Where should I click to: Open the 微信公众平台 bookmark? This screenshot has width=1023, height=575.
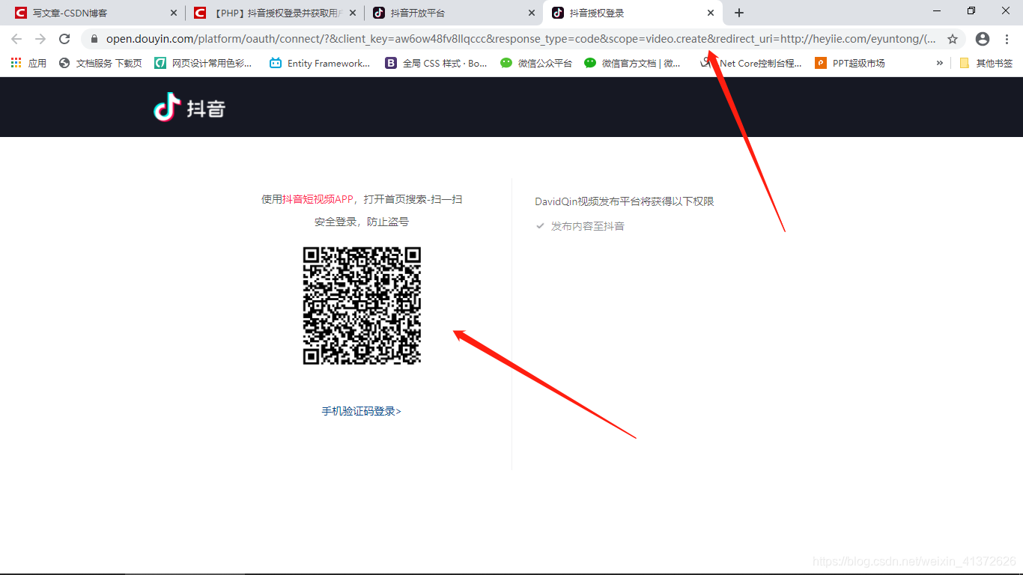tap(536, 64)
